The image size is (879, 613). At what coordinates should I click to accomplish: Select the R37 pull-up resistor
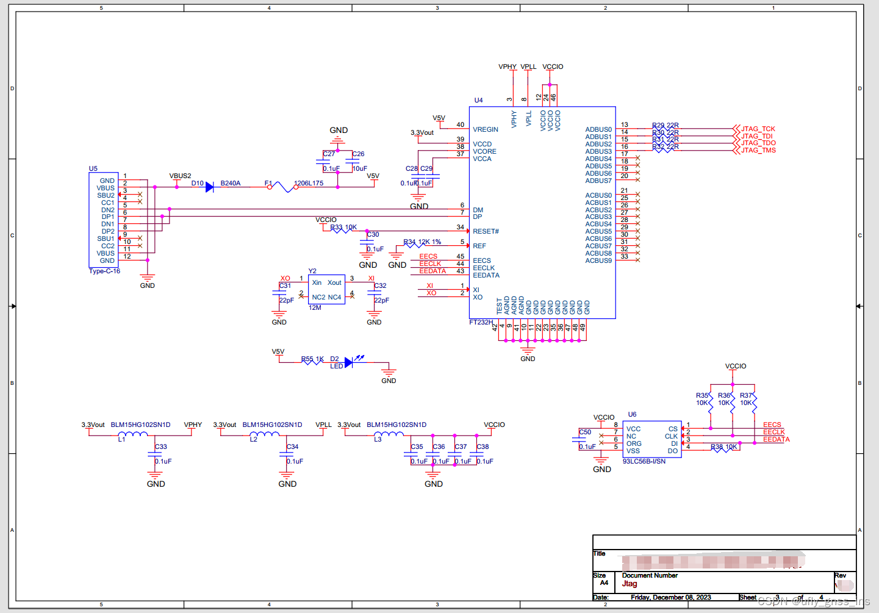(x=755, y=403)
